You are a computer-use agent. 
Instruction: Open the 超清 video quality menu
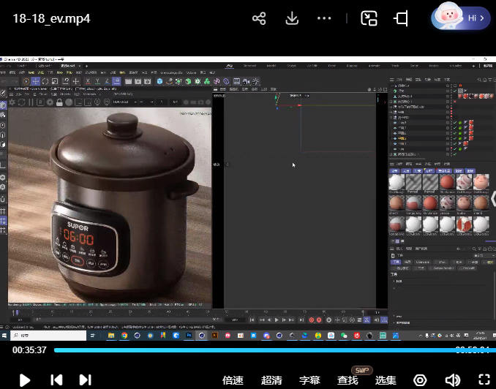[x=271, y=380]
